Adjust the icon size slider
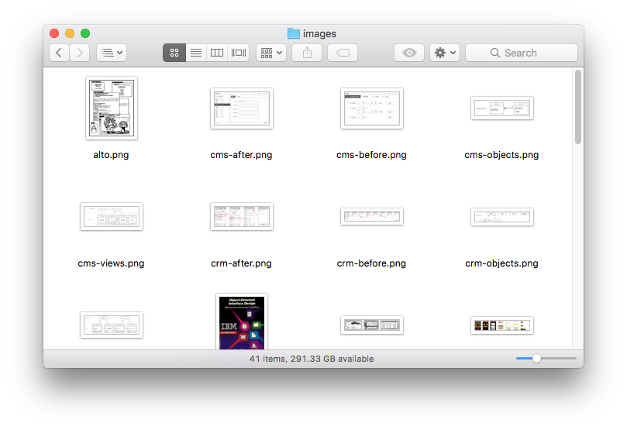 [536, 359]
